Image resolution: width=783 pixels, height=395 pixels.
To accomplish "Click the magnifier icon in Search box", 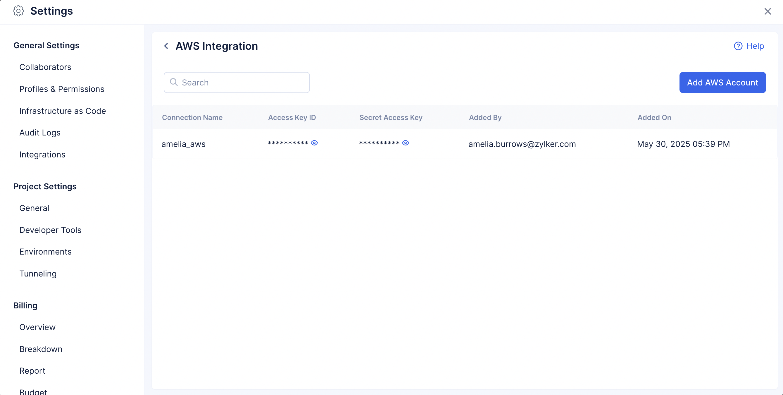I will pos(174,82).
